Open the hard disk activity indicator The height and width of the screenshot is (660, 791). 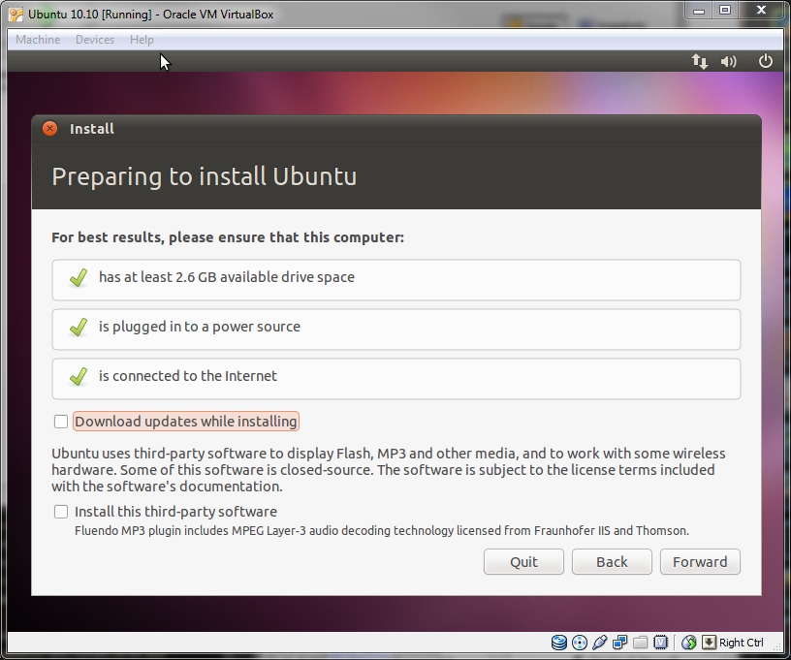click(559, 642)
